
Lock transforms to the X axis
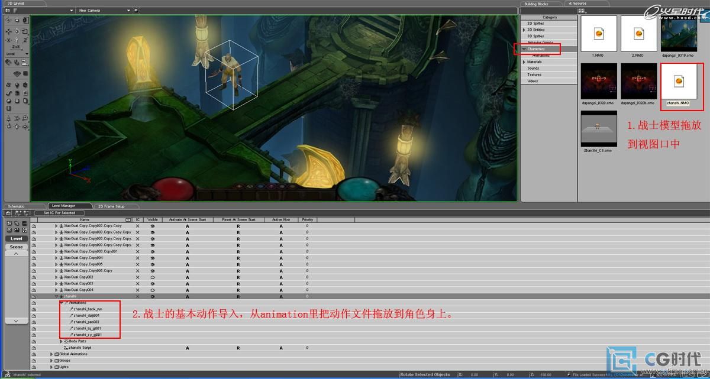point(9,40)
